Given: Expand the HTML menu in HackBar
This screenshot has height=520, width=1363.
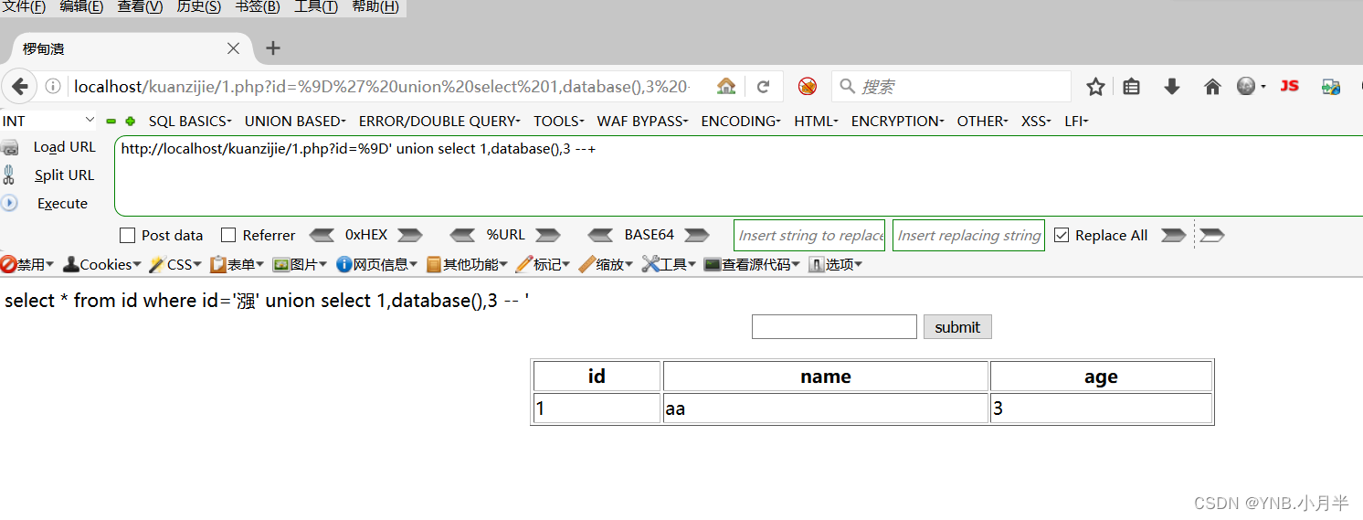Looking at the screenshot, I should pyautogui.click(x=816, y=121).
